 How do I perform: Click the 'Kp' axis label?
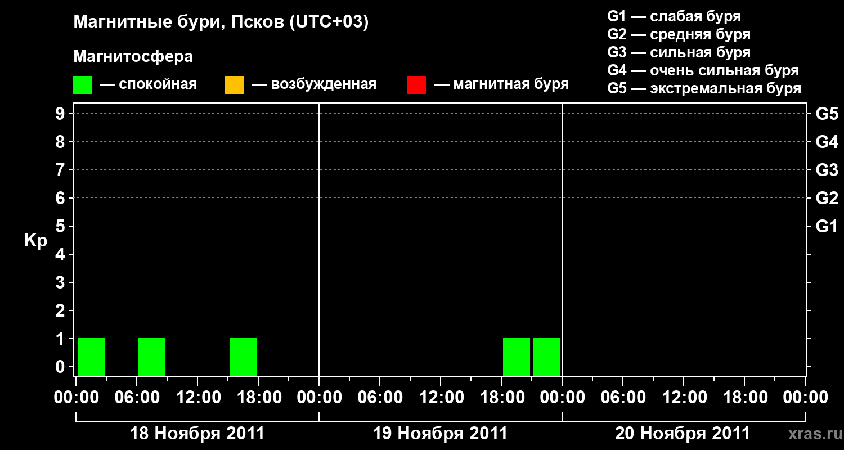35,241
